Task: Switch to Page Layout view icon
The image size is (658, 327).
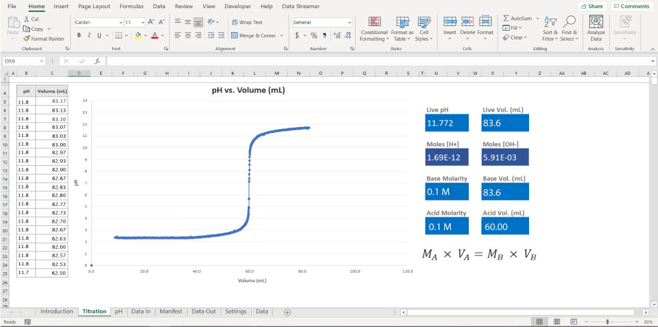Action: [556, 322]
